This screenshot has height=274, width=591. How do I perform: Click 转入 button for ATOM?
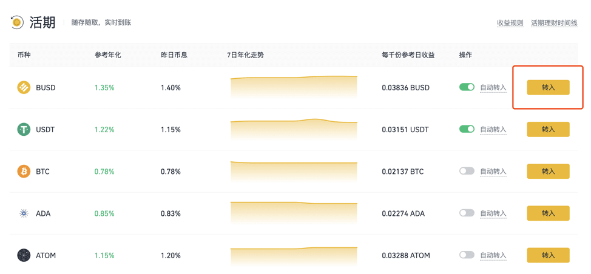click(548, 255)
